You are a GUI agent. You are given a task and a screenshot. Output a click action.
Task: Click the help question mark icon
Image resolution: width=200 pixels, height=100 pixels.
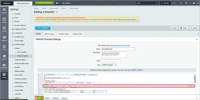[194, 3]
